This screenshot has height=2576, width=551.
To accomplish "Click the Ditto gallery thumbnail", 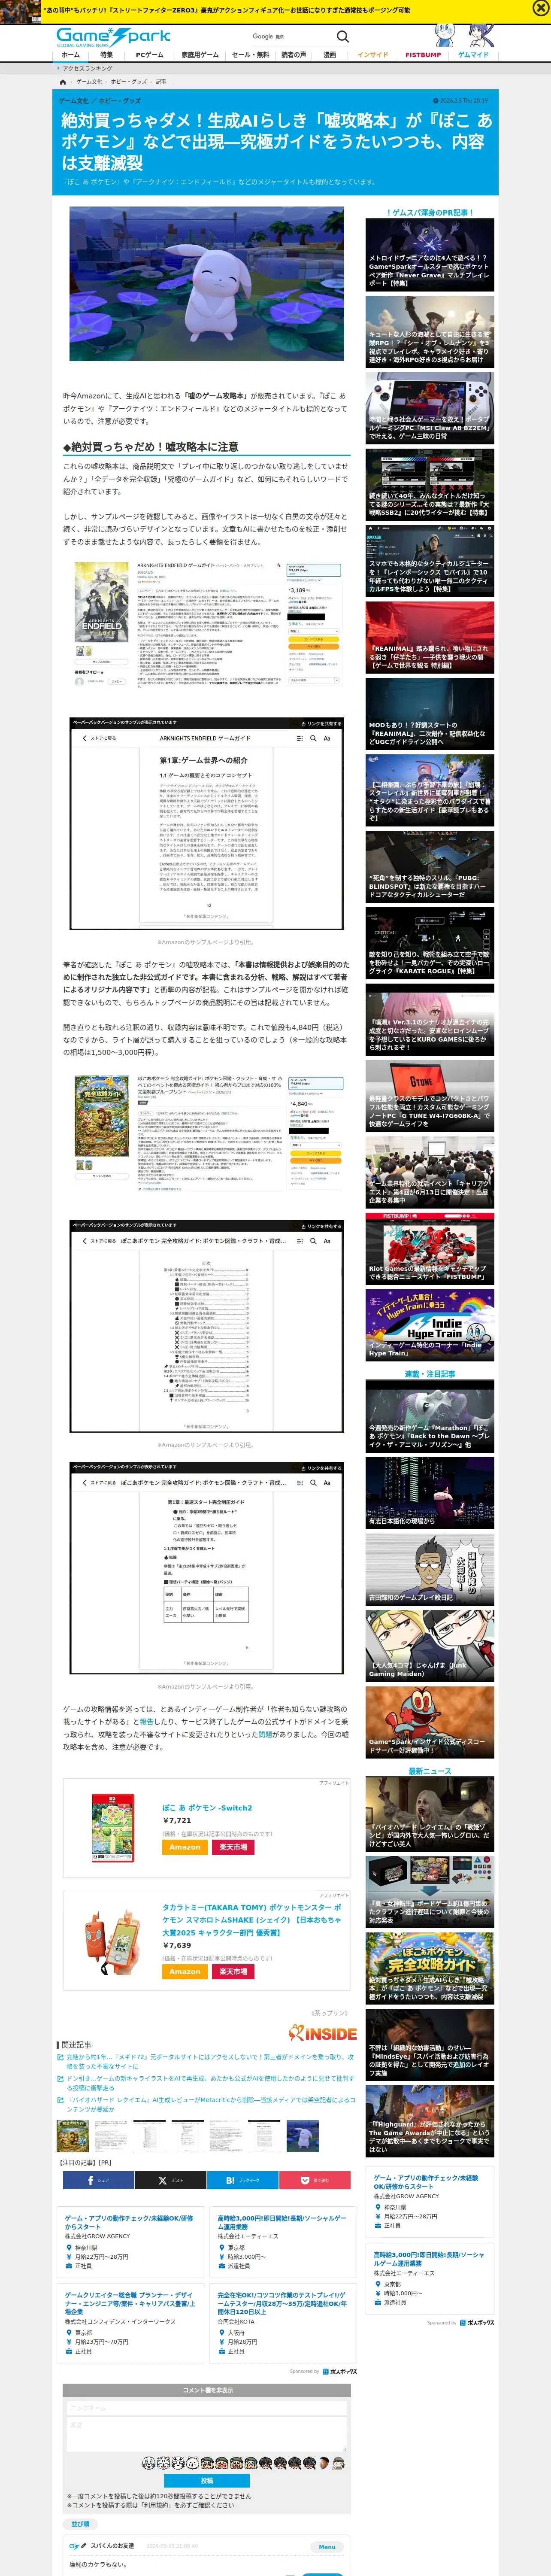I will coord(302,2136).
